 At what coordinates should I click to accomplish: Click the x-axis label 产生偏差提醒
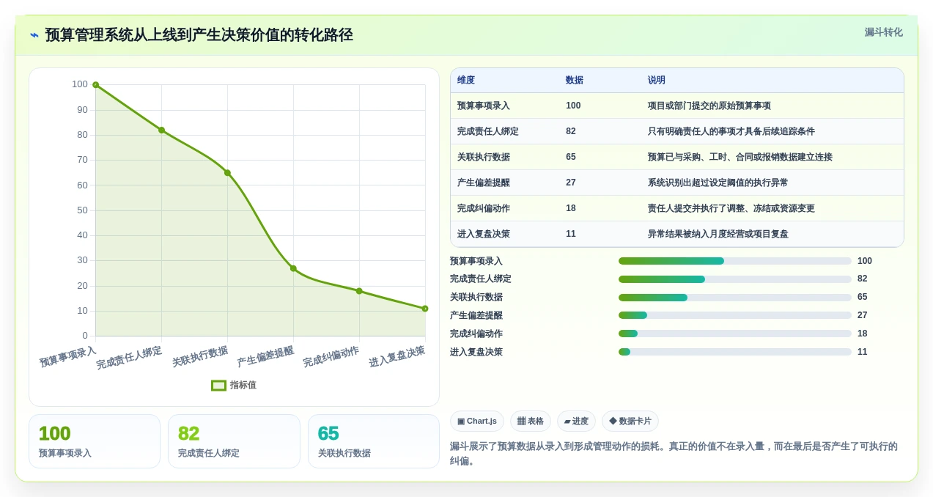click(265, 357)
